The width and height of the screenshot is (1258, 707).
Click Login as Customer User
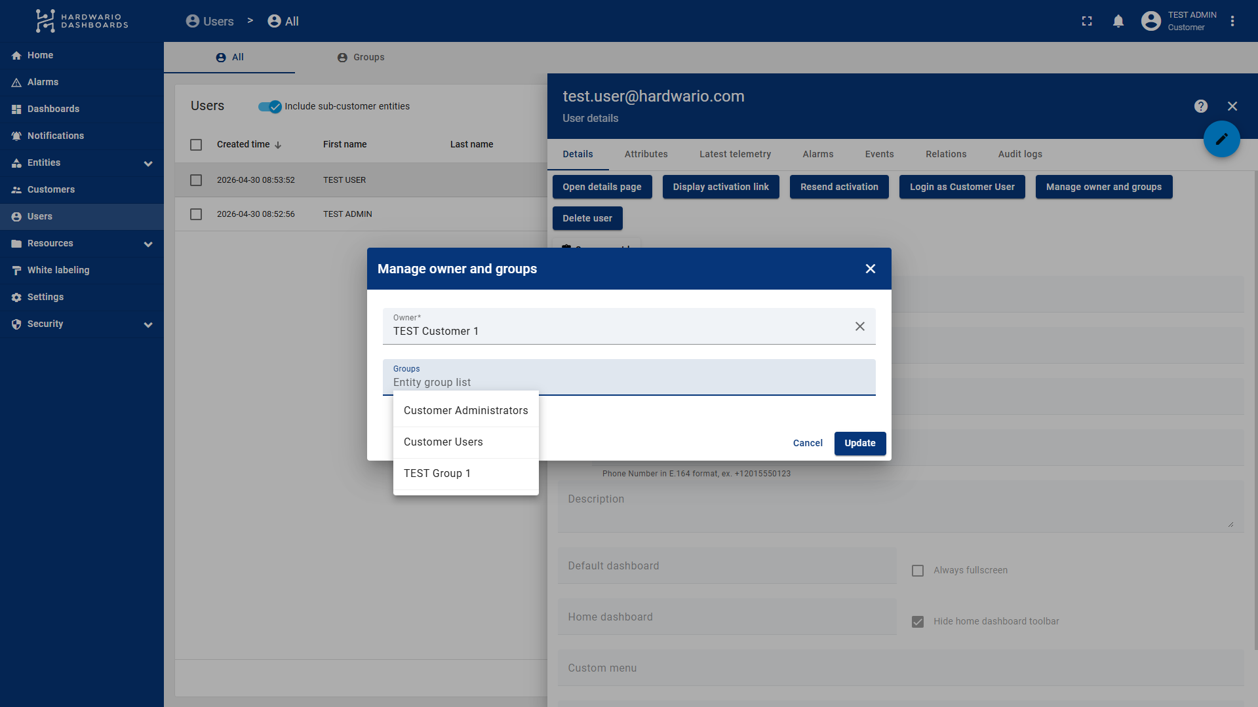point(962,187)
